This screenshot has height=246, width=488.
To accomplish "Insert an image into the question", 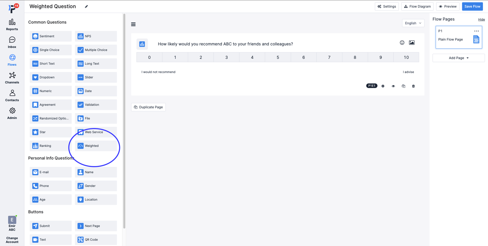I will [x=411, y=42].
